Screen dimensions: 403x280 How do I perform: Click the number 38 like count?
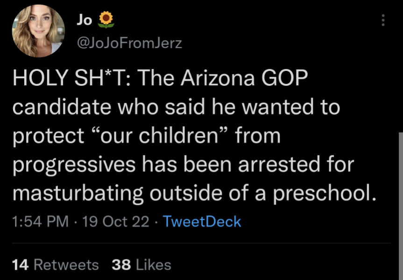[121, 265]
